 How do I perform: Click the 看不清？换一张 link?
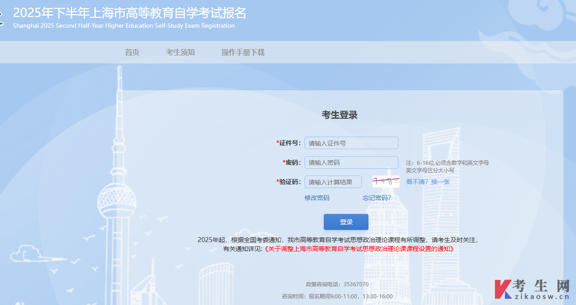[428, 182]
